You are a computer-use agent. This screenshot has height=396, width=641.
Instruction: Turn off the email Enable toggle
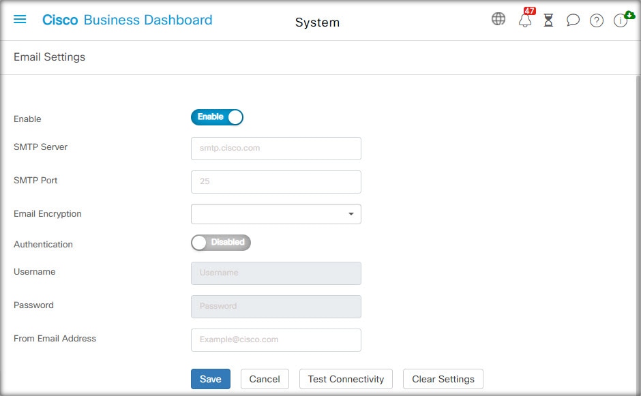point(217,117)
